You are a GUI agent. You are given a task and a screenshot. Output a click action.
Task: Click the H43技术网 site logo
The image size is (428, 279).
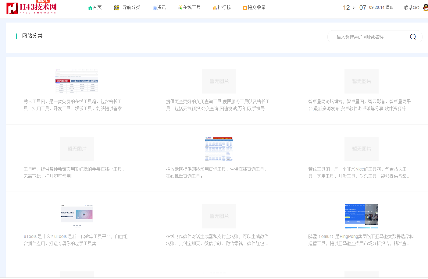31,8
